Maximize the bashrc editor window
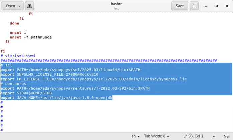 (x=217, y=6)
